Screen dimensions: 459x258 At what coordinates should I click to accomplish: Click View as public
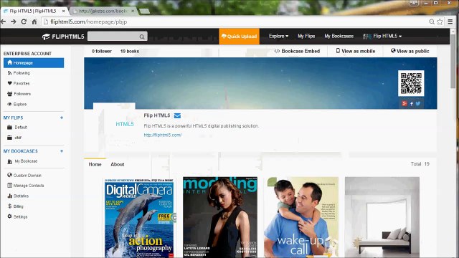(x=410, y=51)
